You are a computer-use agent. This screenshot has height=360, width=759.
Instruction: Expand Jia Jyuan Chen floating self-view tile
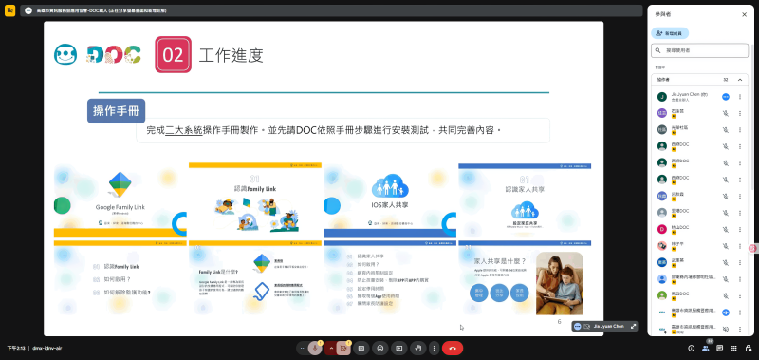coord(633,326)
